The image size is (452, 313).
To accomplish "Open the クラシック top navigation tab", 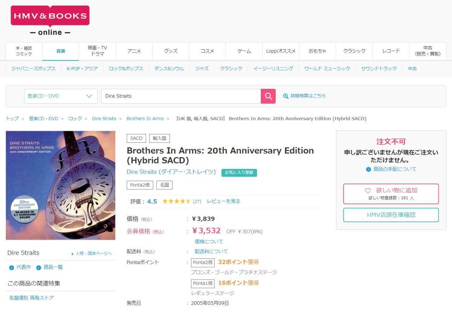I will point(354,51).
